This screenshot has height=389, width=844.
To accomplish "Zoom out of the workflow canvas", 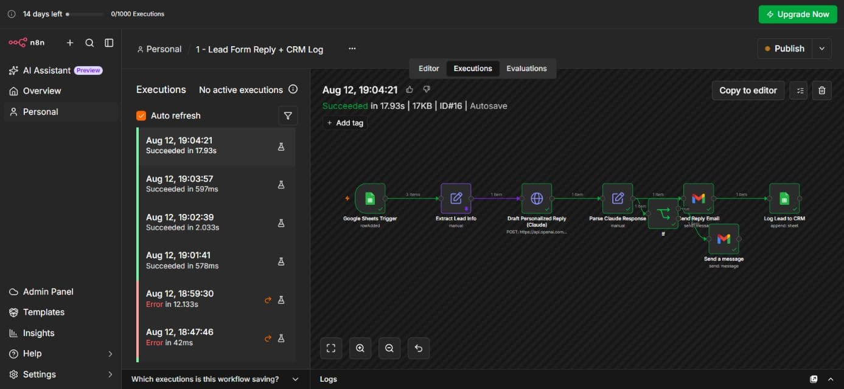I will click(389, 348).
